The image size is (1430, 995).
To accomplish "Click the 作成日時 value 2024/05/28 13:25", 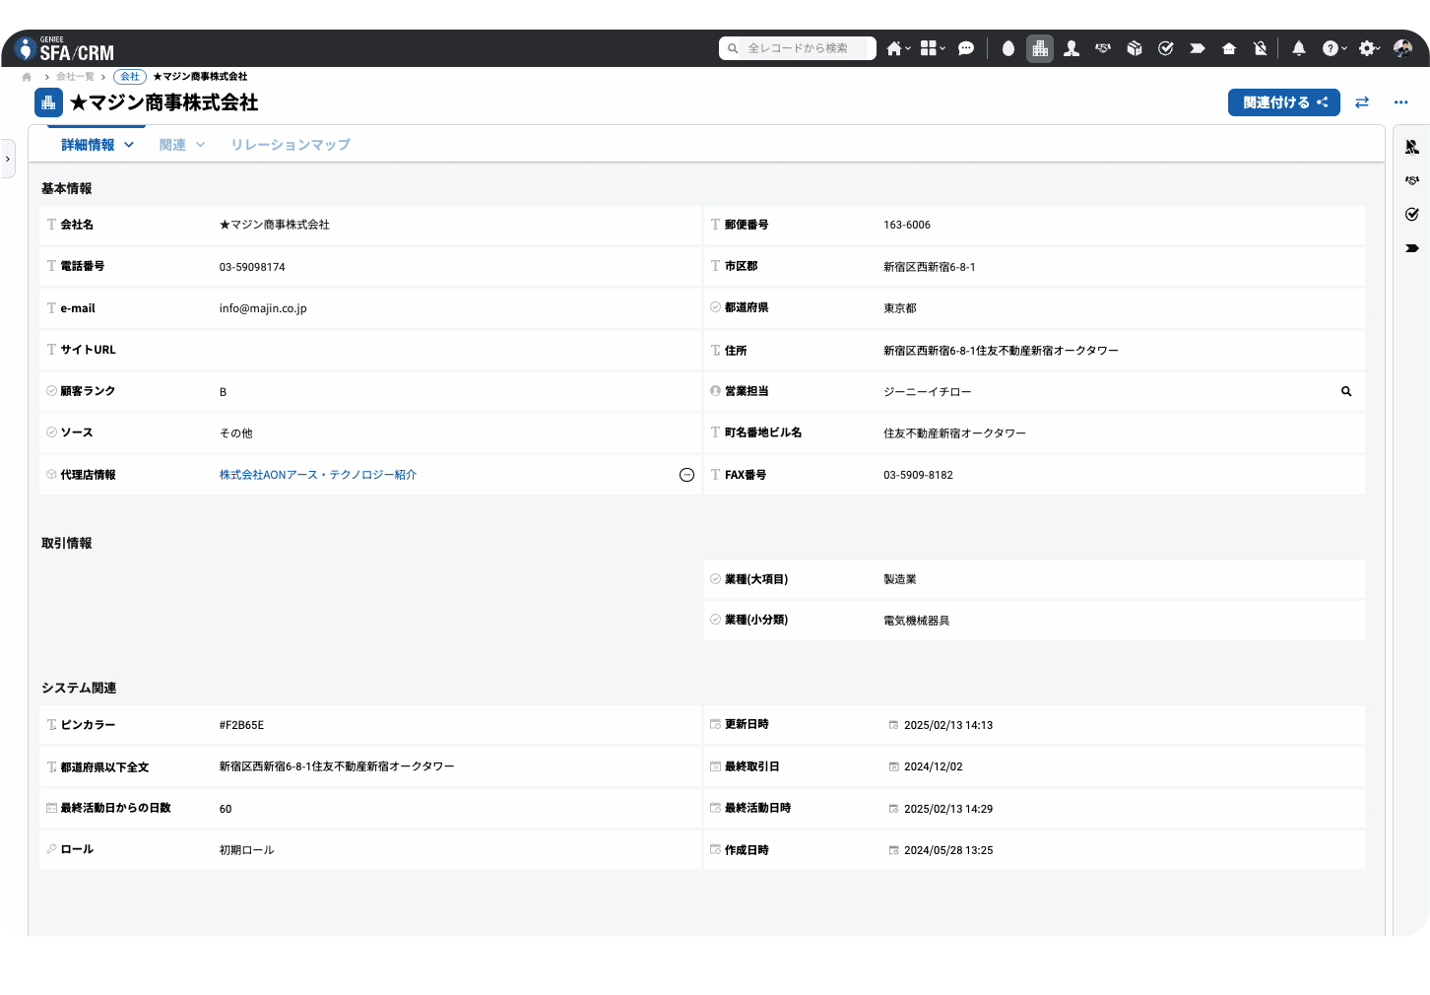I will [x=948, y=850].
